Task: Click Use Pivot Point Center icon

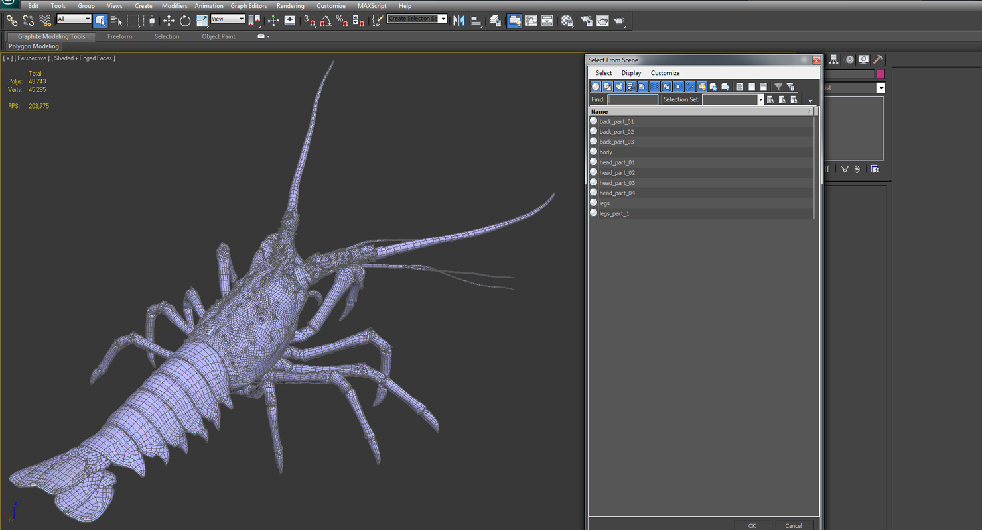Action: click(x=255, y=21)
